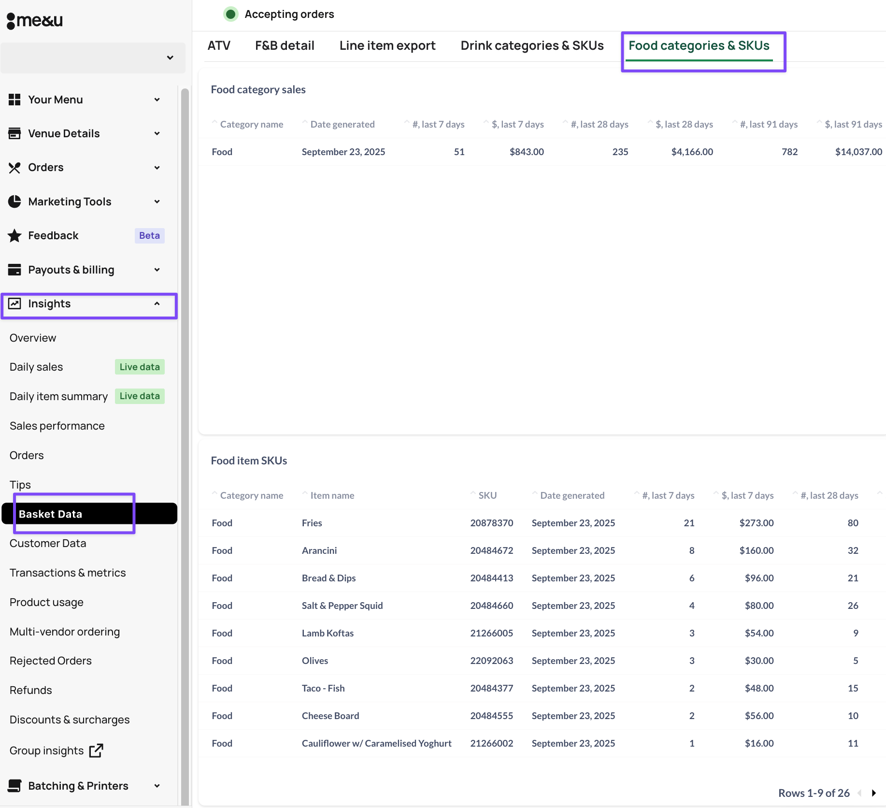
Task: Click the Accepting orders status indicator
Action: [x=231, y=14]
